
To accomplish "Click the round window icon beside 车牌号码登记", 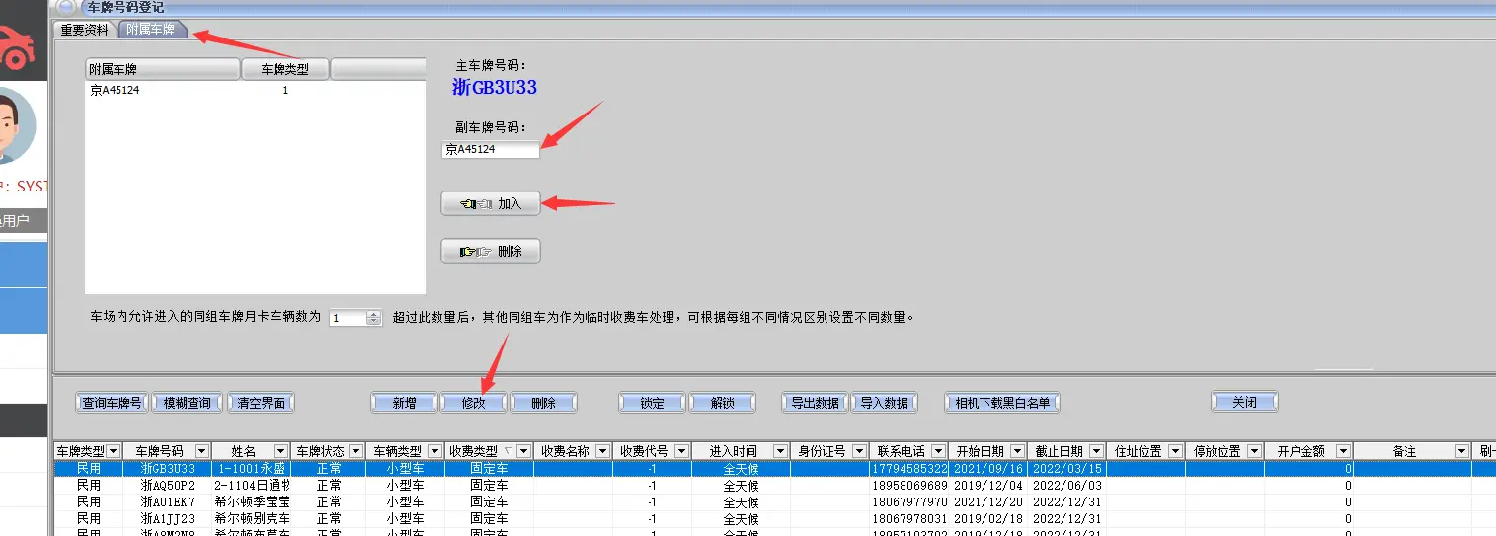I will tap(65, 7).
